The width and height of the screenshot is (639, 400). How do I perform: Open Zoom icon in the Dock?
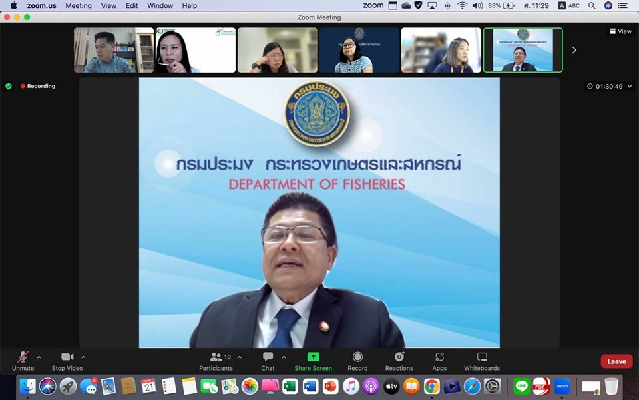(x=562, y=386)
